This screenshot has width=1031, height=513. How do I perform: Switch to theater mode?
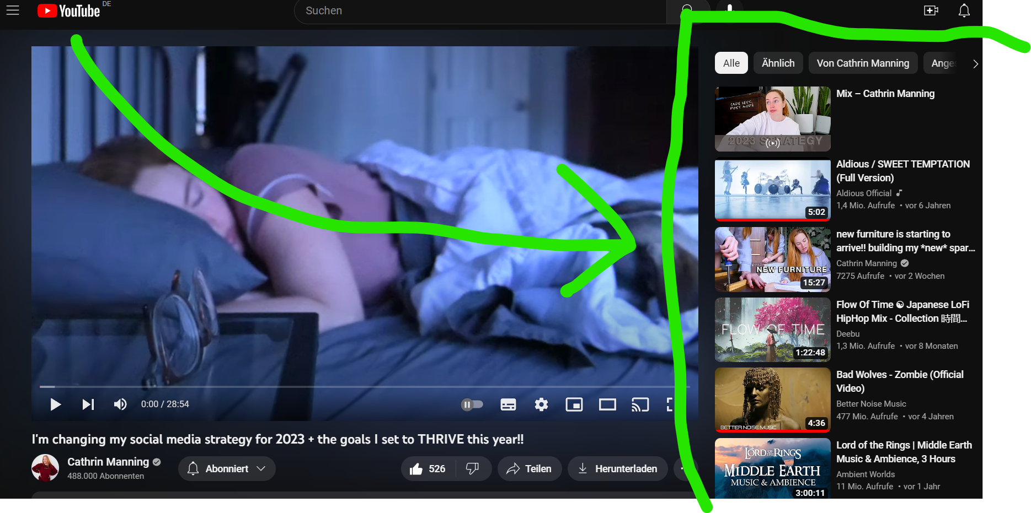pos(607,405)
